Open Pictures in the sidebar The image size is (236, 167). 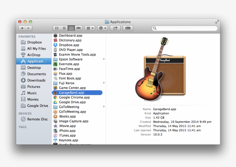point(34,87)
